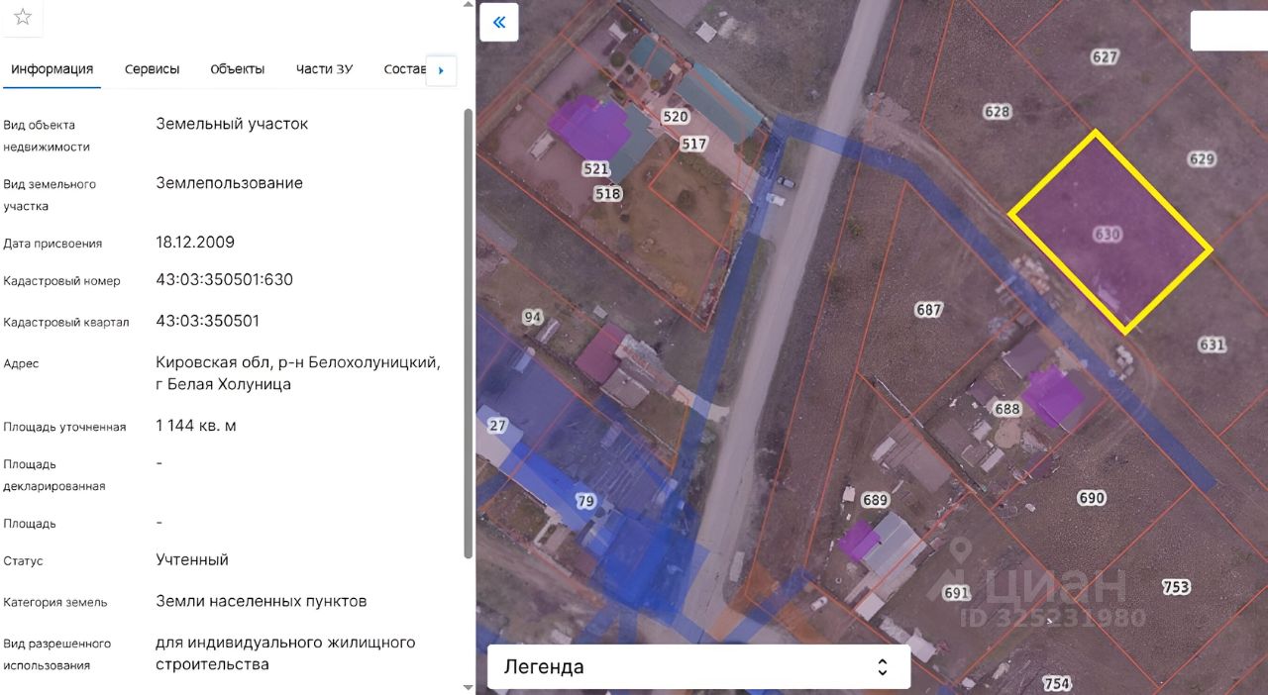Viewport: 1268px width, 695px height.
Task: Click the Категория земель label
Action: point(55,602)
